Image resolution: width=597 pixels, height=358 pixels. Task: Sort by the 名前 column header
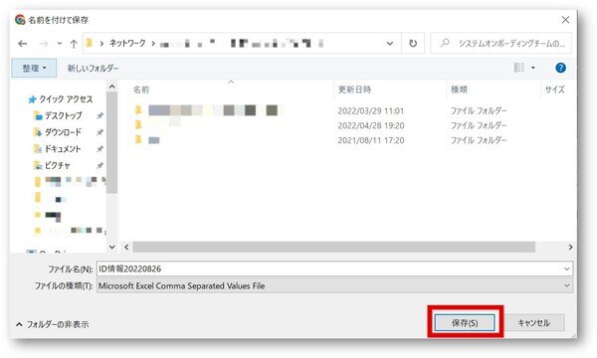tap(141, 89)
